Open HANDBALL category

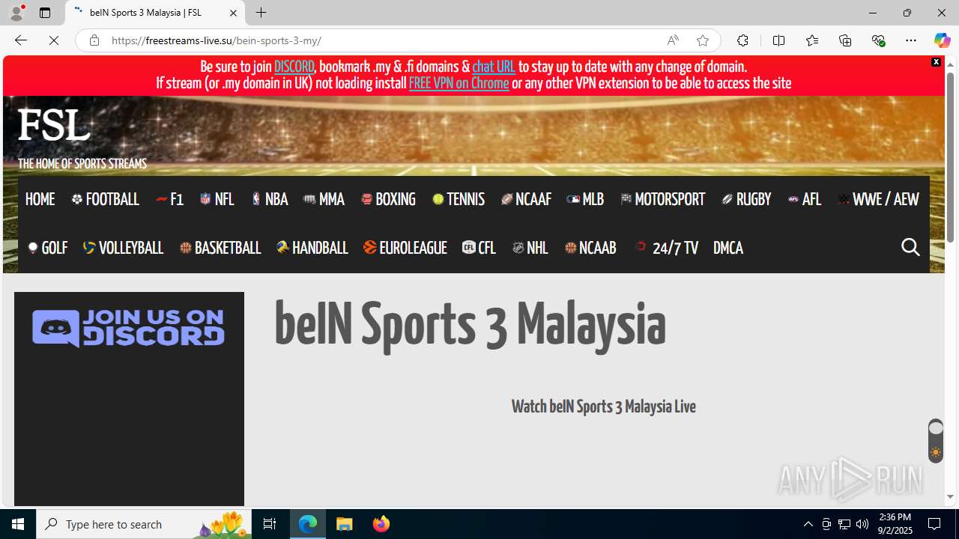tap(312, 248)
